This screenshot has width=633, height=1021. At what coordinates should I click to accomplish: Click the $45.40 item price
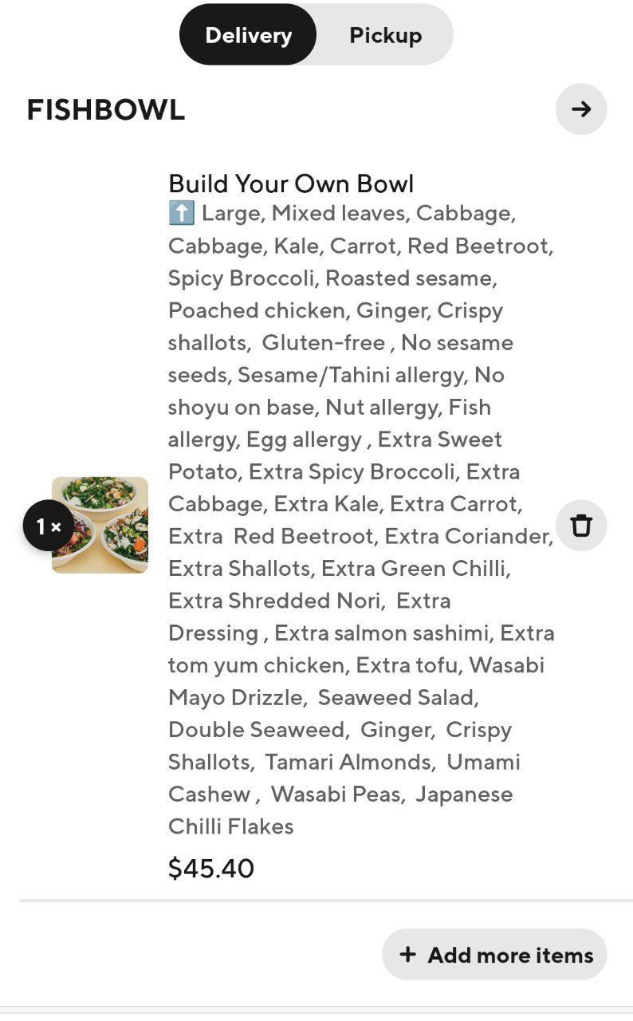coord(211,868)
